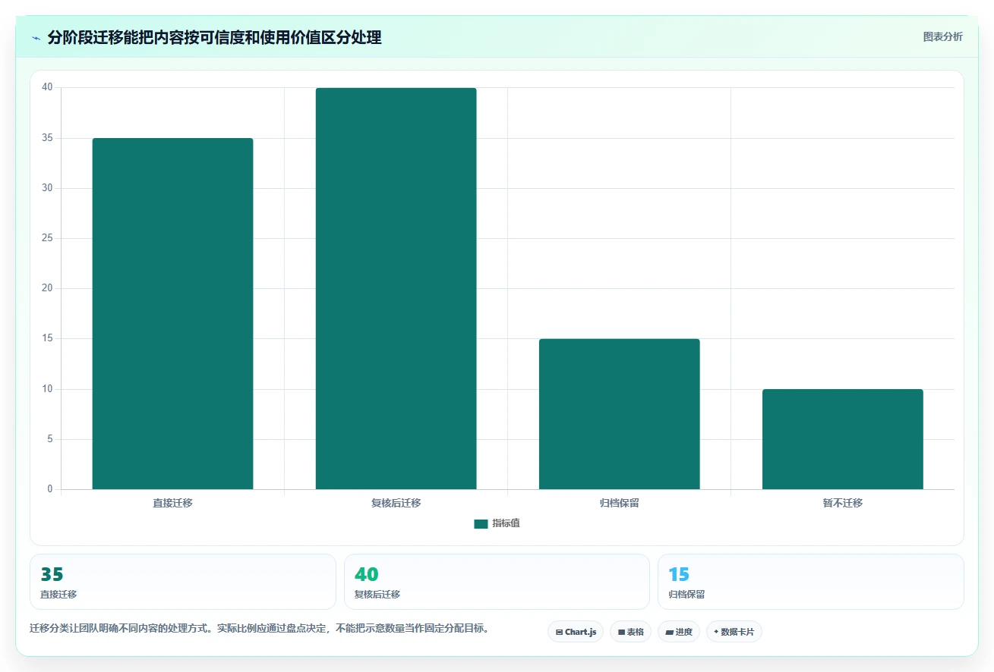Click the stat card showing 40
Screen dimensions: 994x672
497,582
